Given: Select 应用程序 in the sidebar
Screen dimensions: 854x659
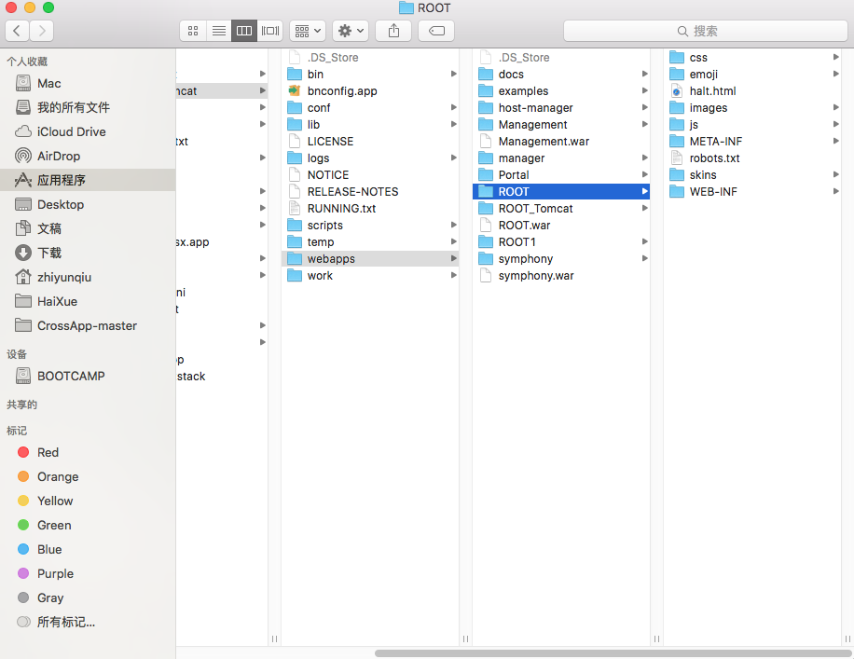Looking at the screenshot, I should click(88, 180).
